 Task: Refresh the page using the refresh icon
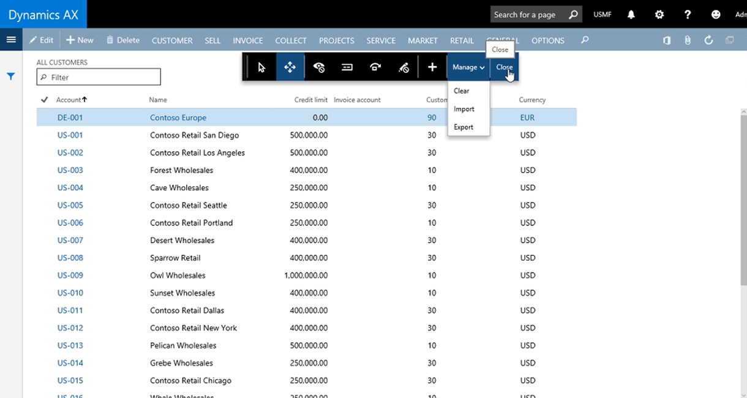[708, 40]
